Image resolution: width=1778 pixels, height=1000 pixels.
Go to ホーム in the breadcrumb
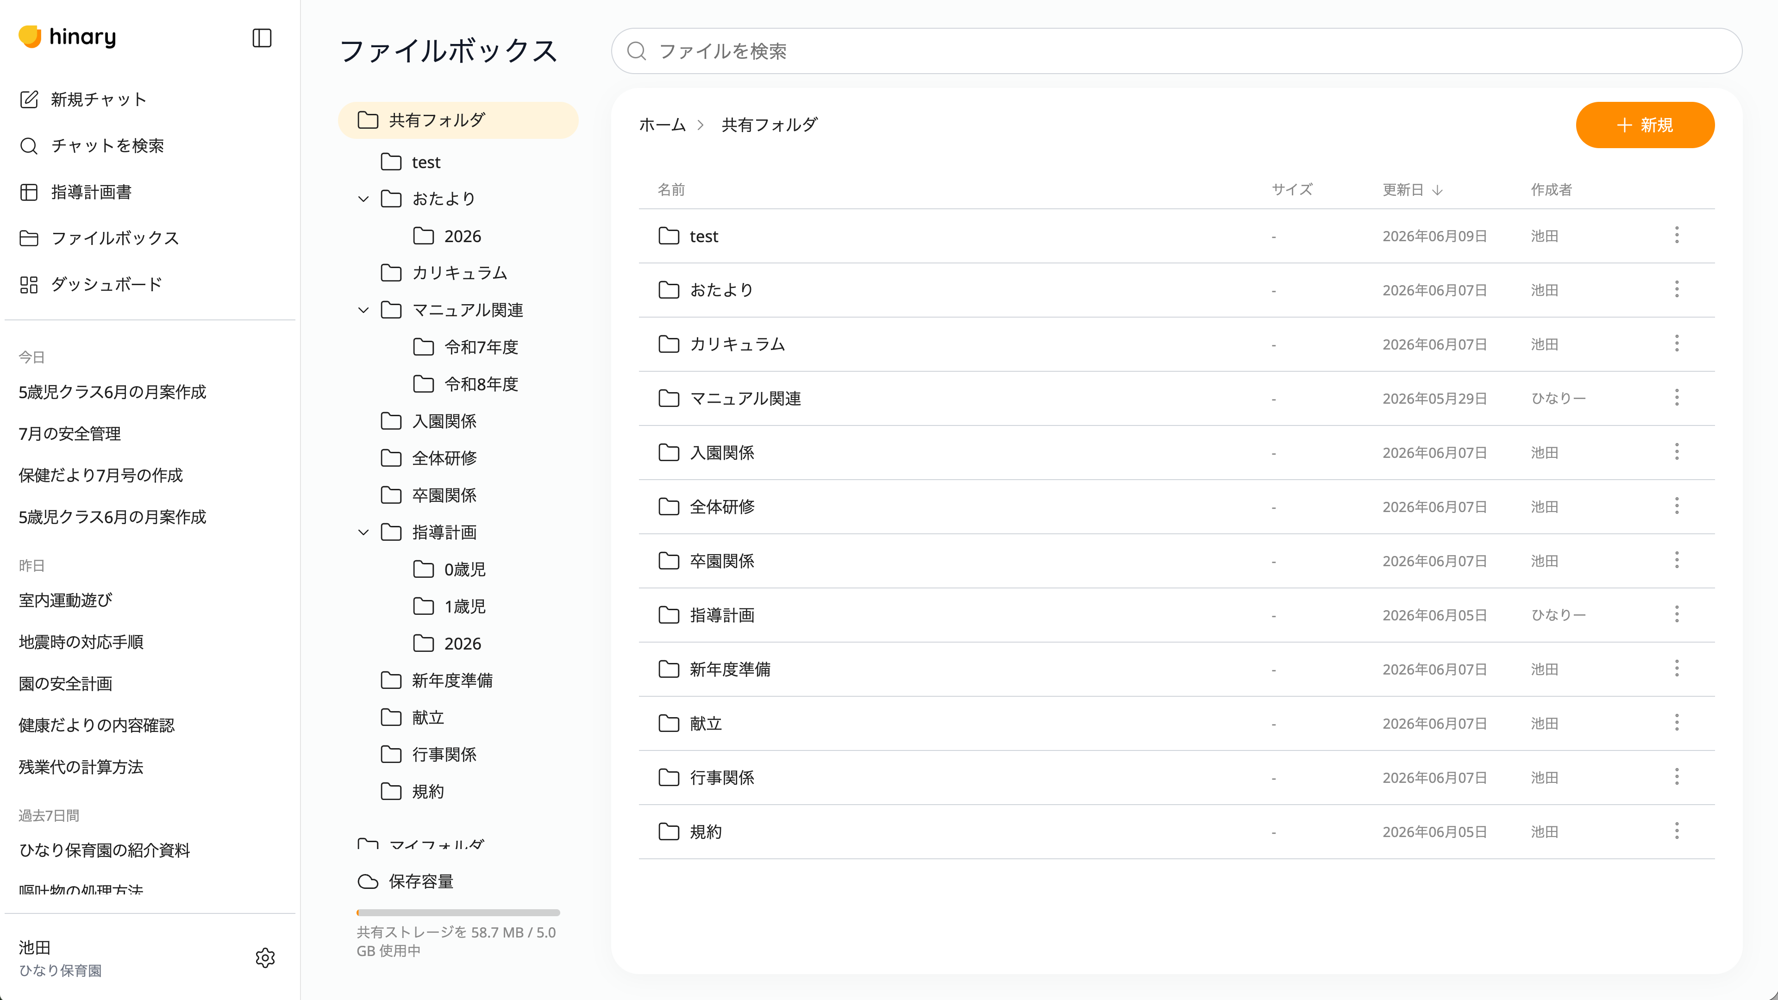tap(662, 125)
